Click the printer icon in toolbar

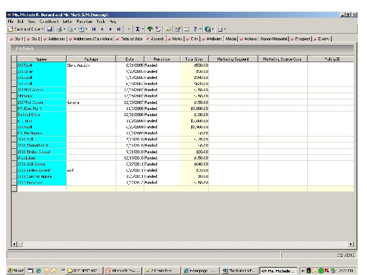(x=59, y=29)
